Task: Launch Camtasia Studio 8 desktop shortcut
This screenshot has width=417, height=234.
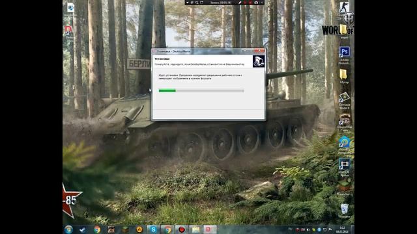Action: click(345, 98)
